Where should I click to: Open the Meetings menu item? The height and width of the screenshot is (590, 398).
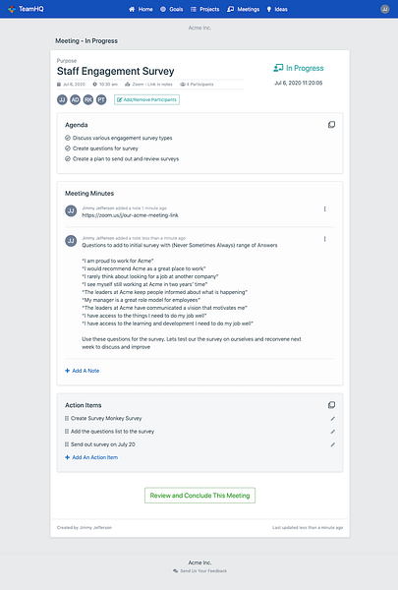[x=243, y=9]
